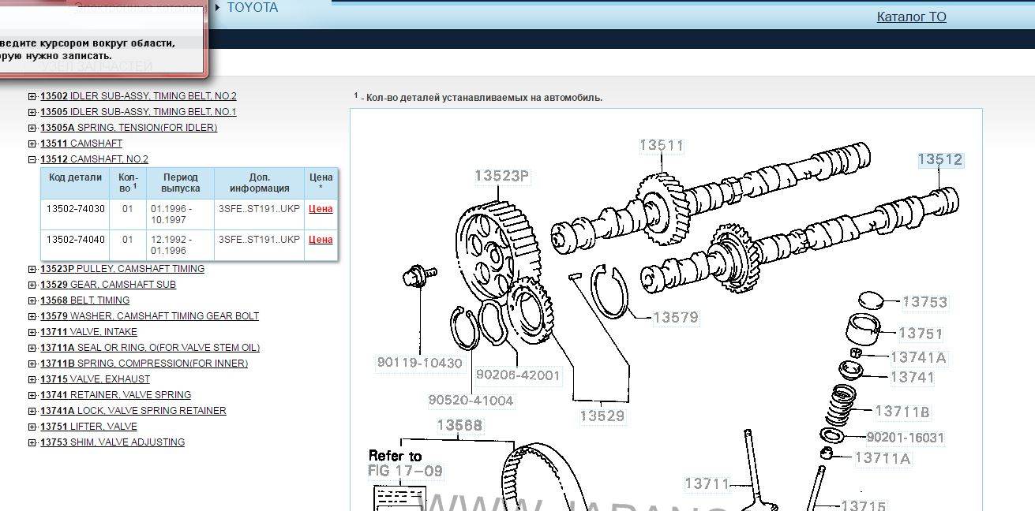Viewport: 1035px width, 511px height.
Task: Collapse the 13512 Camshaft No.2 node
Action: click(x=32, y=159)
